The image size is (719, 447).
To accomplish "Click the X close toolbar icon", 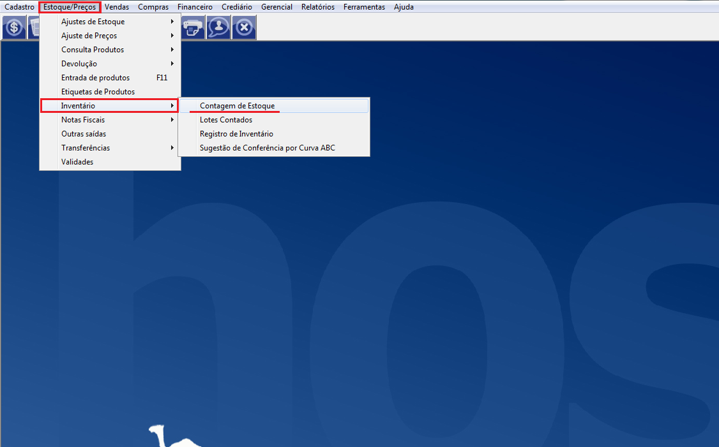I will (x=244, y=27).
